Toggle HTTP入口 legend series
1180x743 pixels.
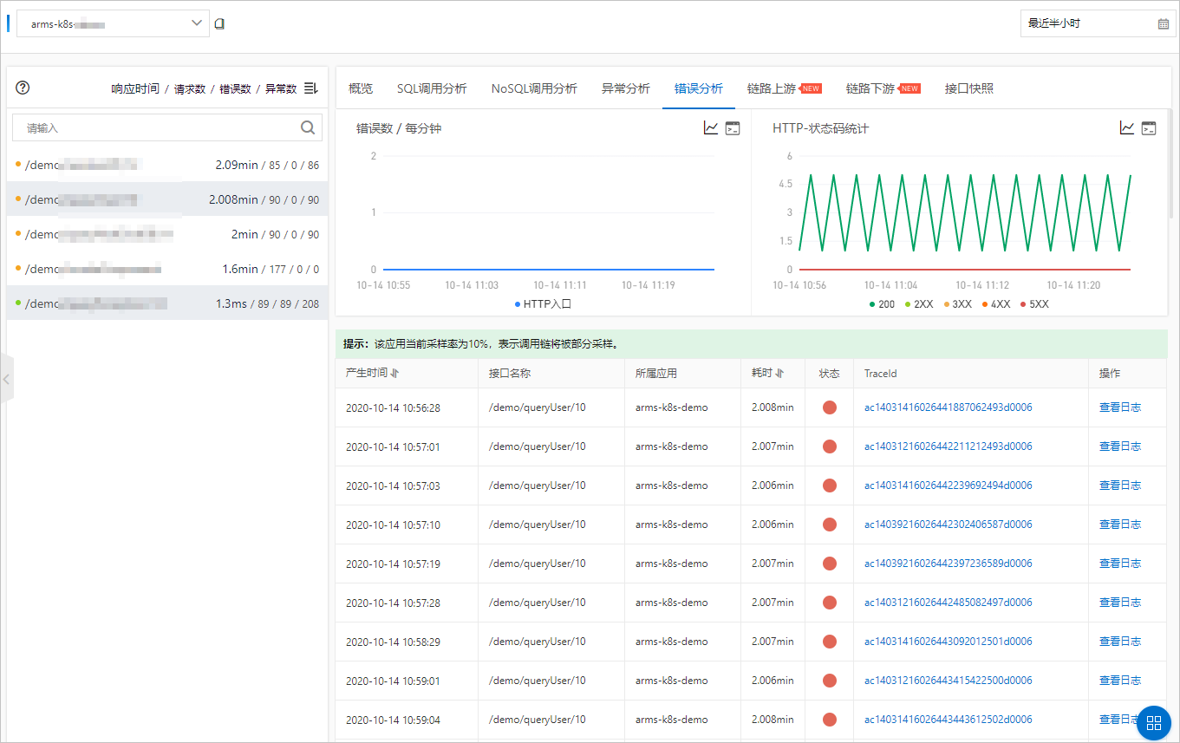click(543, 304)
